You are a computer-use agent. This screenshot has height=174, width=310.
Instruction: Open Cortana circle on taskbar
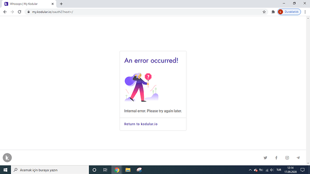[94, 170]
